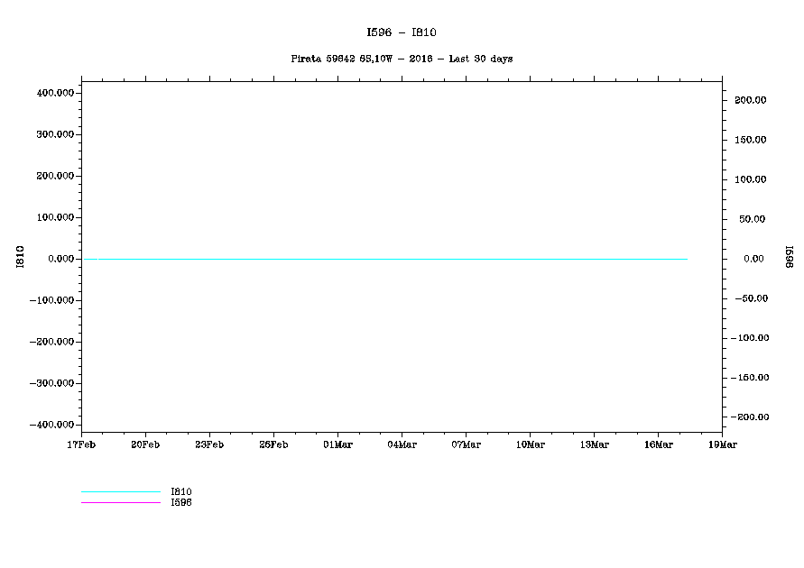Click the -400.000 left axis value
The height and width of the screenshot is (568, 804).
pos(51,425)
